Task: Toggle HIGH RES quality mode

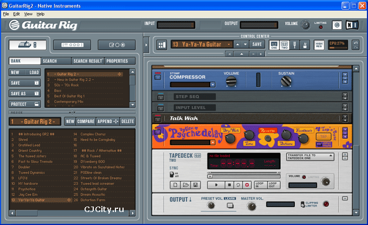Action: tap(319, 44)
